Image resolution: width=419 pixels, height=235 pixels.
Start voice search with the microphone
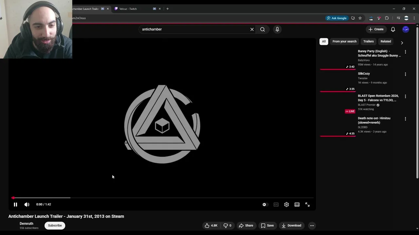[x=277, y=29]
